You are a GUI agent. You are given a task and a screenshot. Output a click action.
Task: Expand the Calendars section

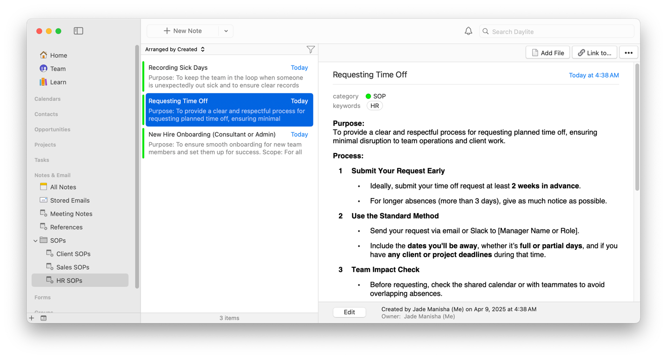[47, 99]
